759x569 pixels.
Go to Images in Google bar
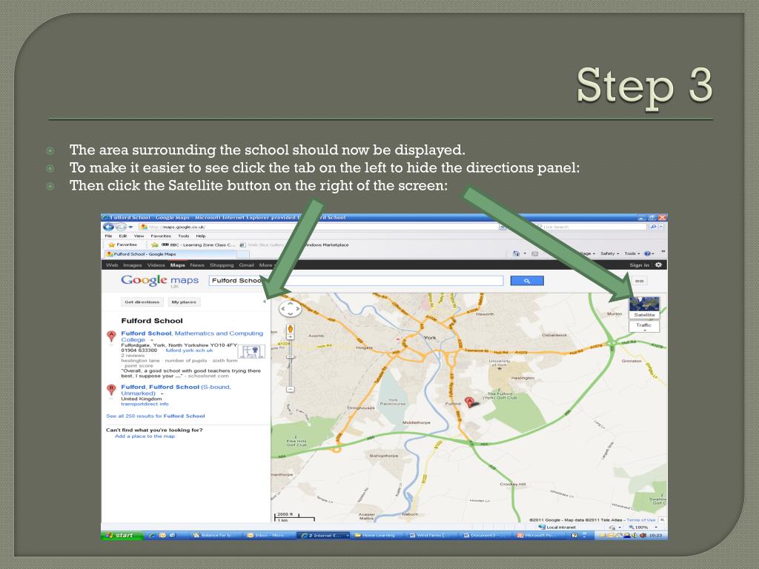tap(132, 265)
